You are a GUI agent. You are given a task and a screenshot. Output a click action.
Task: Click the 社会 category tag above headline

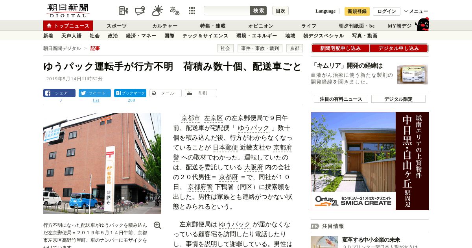coord(225,48)
